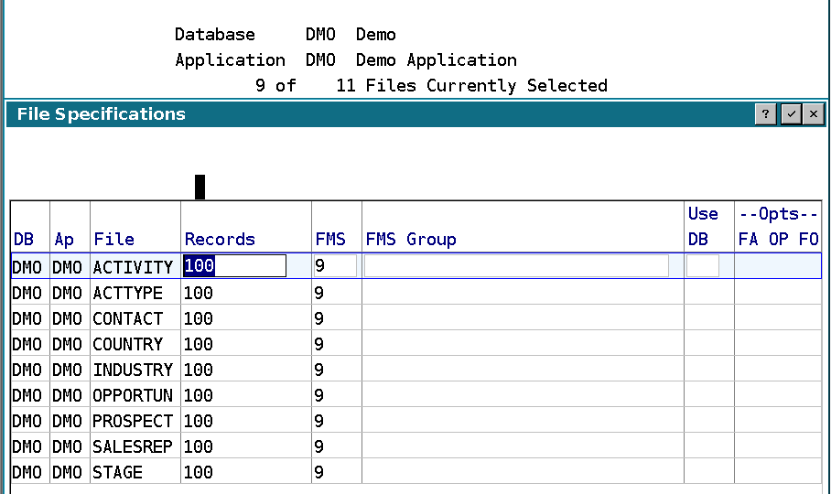Click FMS value 9 for INDUSTRY
The image size is (831, 494).
[318, 370]
